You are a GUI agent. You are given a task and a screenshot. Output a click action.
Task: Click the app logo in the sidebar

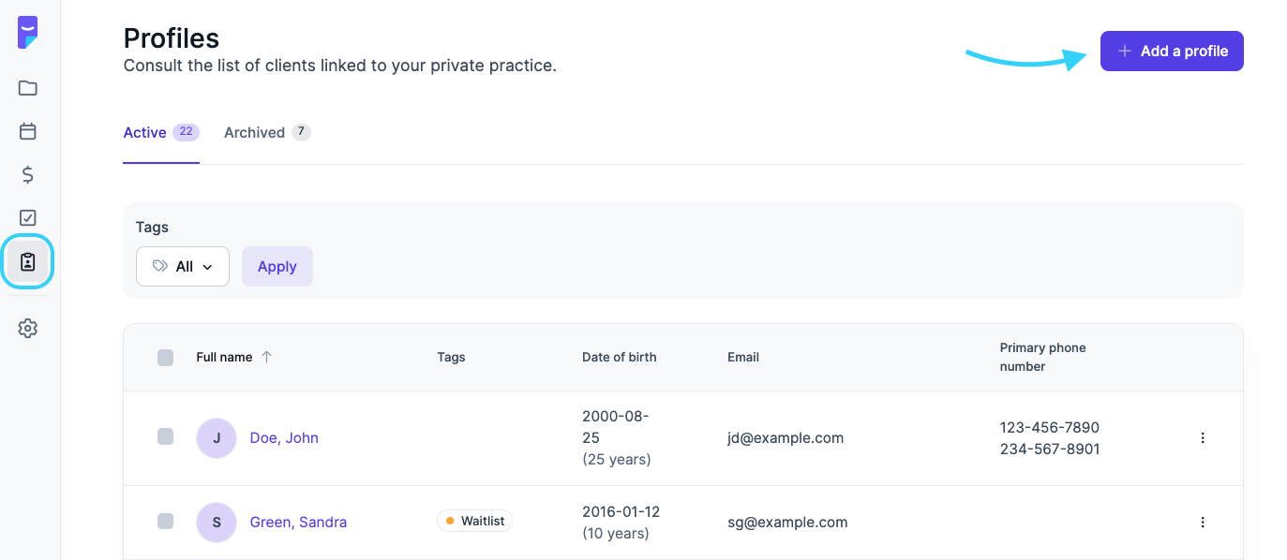pyautogui.click(x=28, y=32)
